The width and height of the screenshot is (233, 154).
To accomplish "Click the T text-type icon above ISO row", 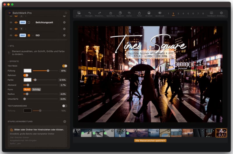I will [21, 29].
